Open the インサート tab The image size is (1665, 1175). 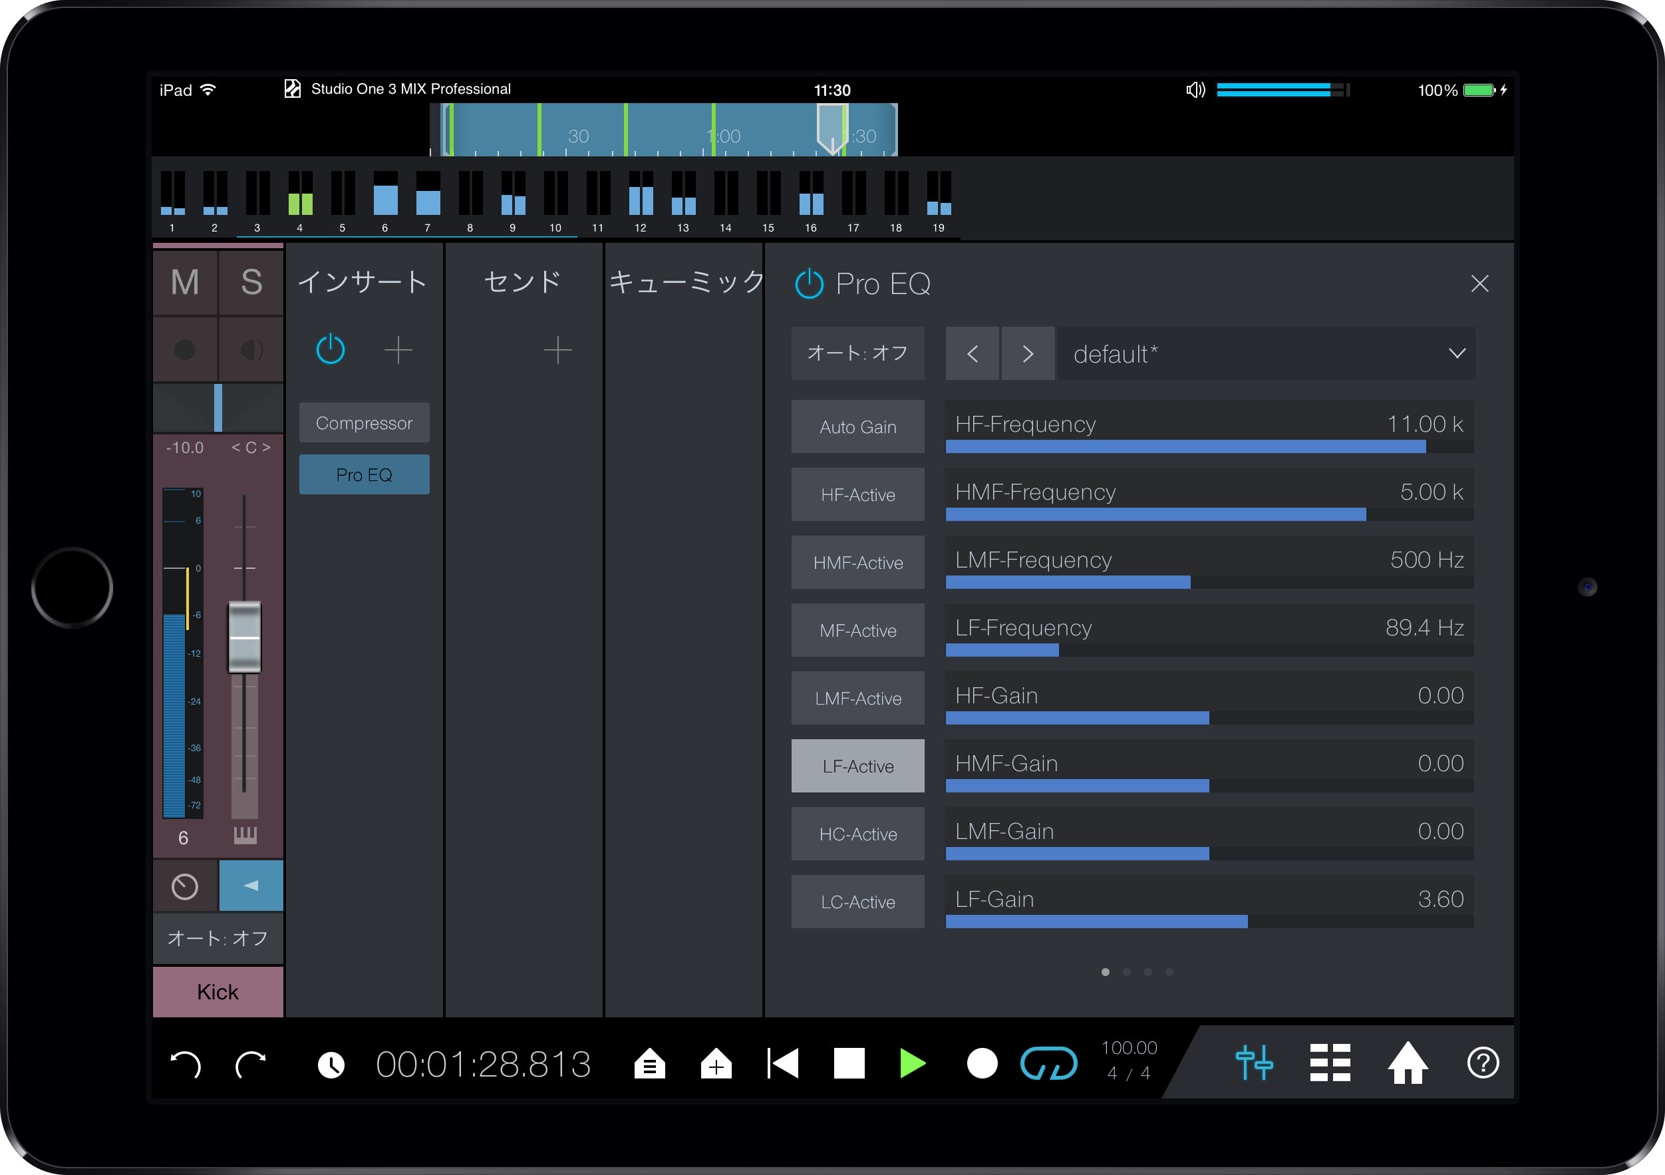[x=363, y=282]
